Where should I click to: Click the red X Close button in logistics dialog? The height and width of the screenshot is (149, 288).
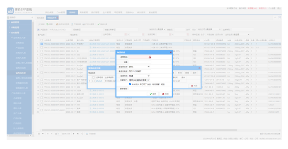(x=165, y=94)
